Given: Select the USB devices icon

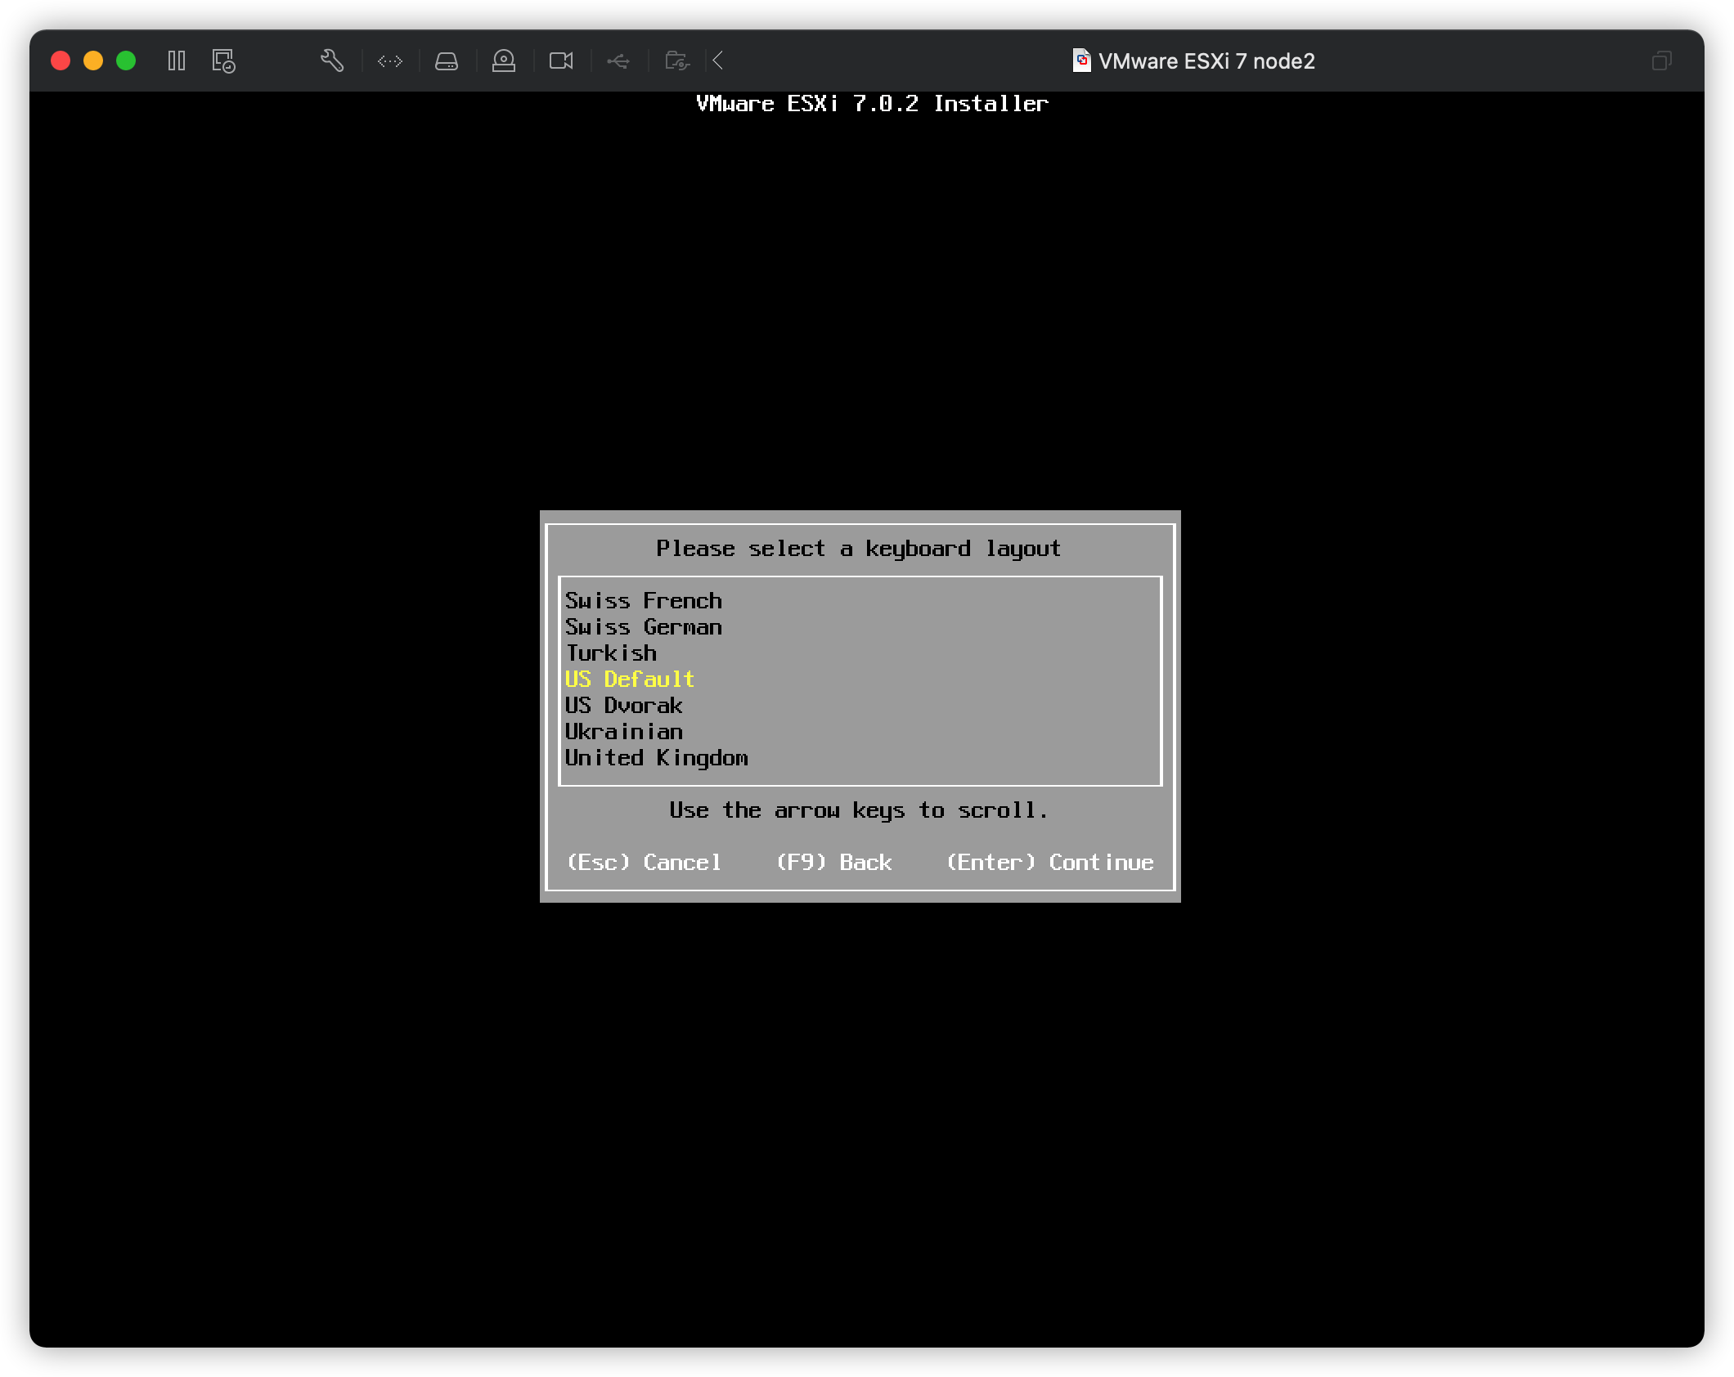Looking at the screenshot, I should tap(619, 61).
